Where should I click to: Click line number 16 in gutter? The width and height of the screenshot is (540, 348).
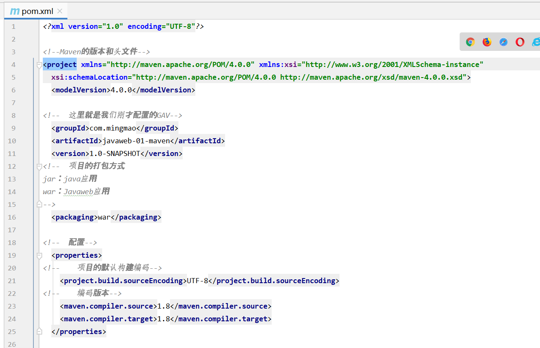point(11,217)
